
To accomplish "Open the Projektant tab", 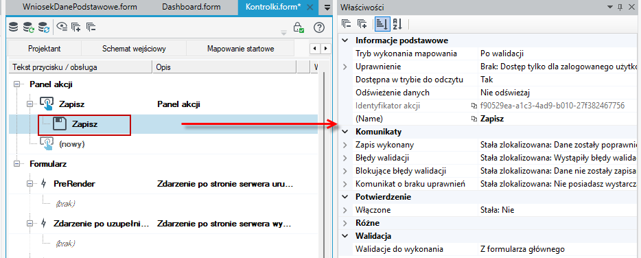I will click(x=45, y=49).
